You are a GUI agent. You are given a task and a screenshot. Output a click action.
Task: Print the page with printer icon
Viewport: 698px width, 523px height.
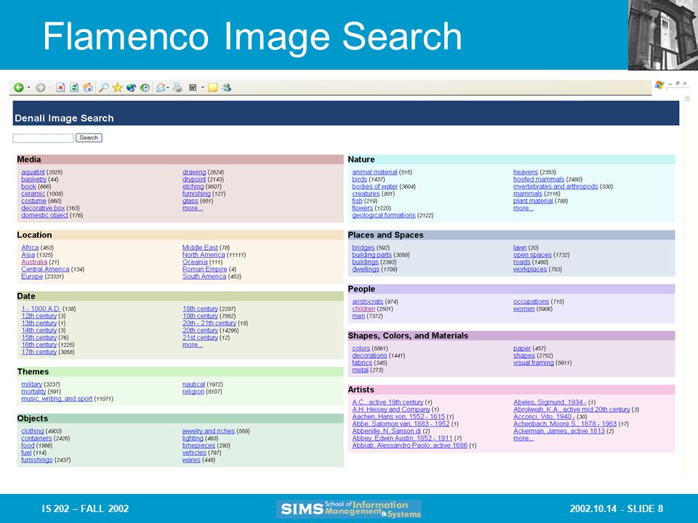(x=177, y=88)
